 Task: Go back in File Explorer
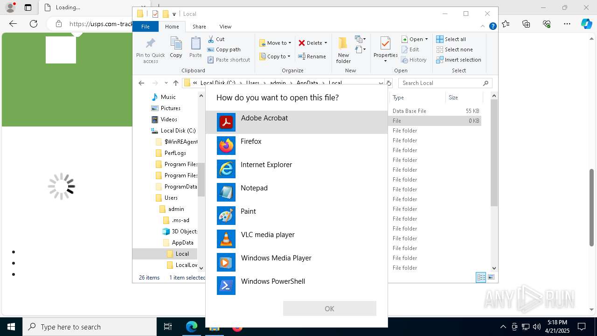tap(141, 83)
